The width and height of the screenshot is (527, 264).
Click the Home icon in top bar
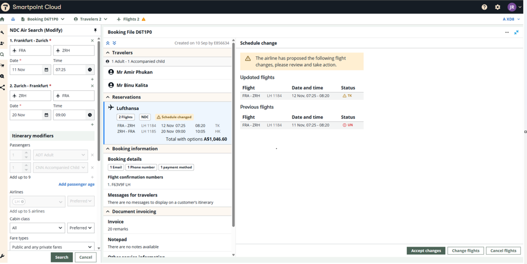click(3, 19)
